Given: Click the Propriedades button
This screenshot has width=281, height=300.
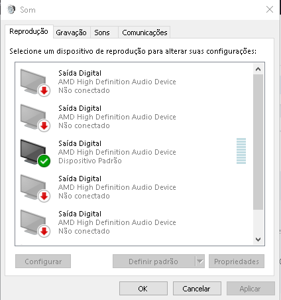Looking at the screenshot, I should click(237, 262).
